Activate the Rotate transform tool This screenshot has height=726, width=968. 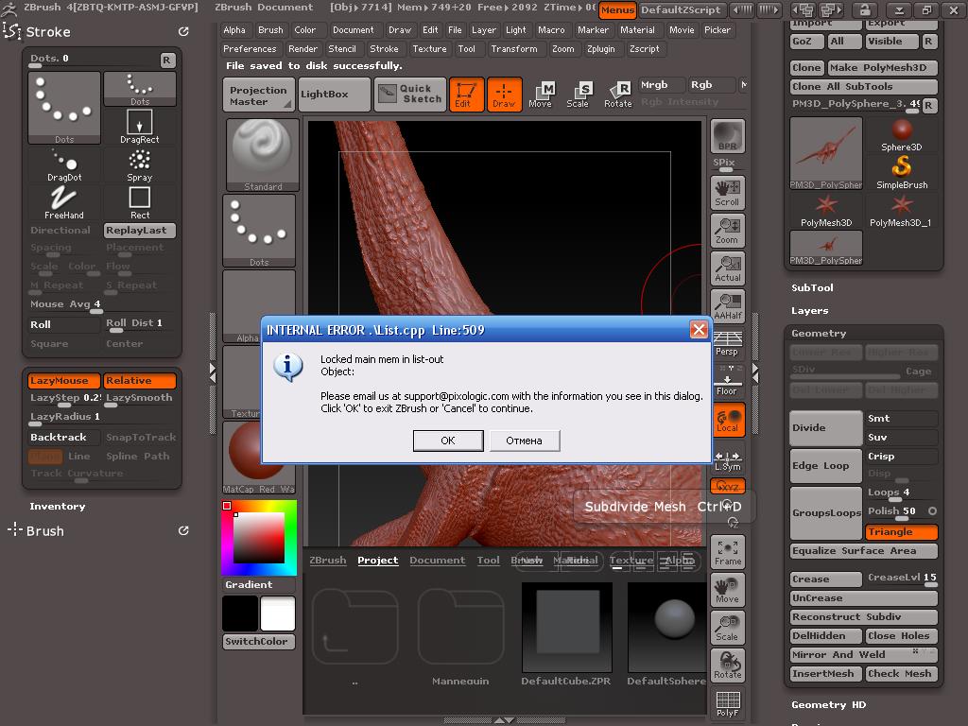point(618,95)
